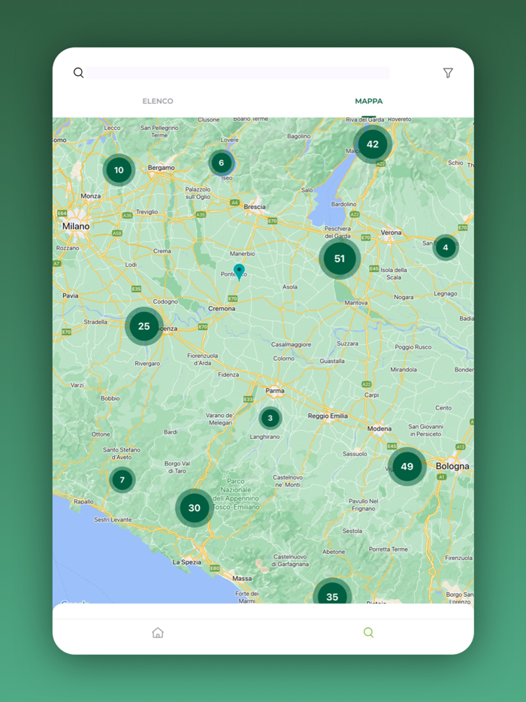Open the map cluster labeled 51
The image size is (526, 702).
340,259
